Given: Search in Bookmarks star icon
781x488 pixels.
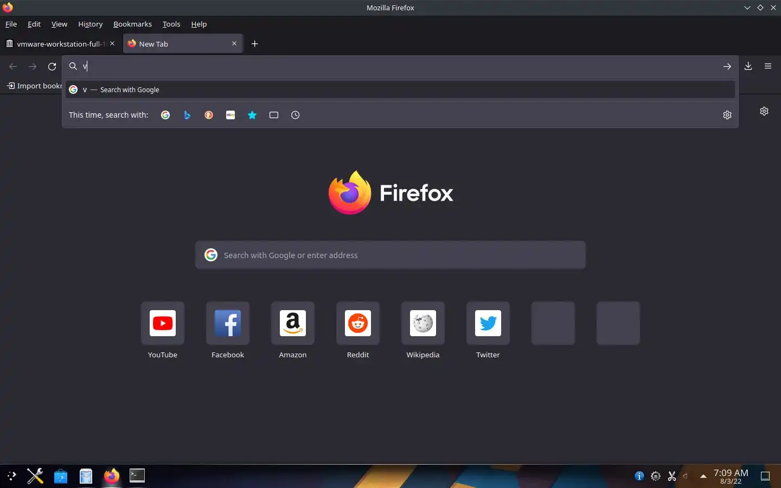Looking at the screenshot, I should [252, 115].
